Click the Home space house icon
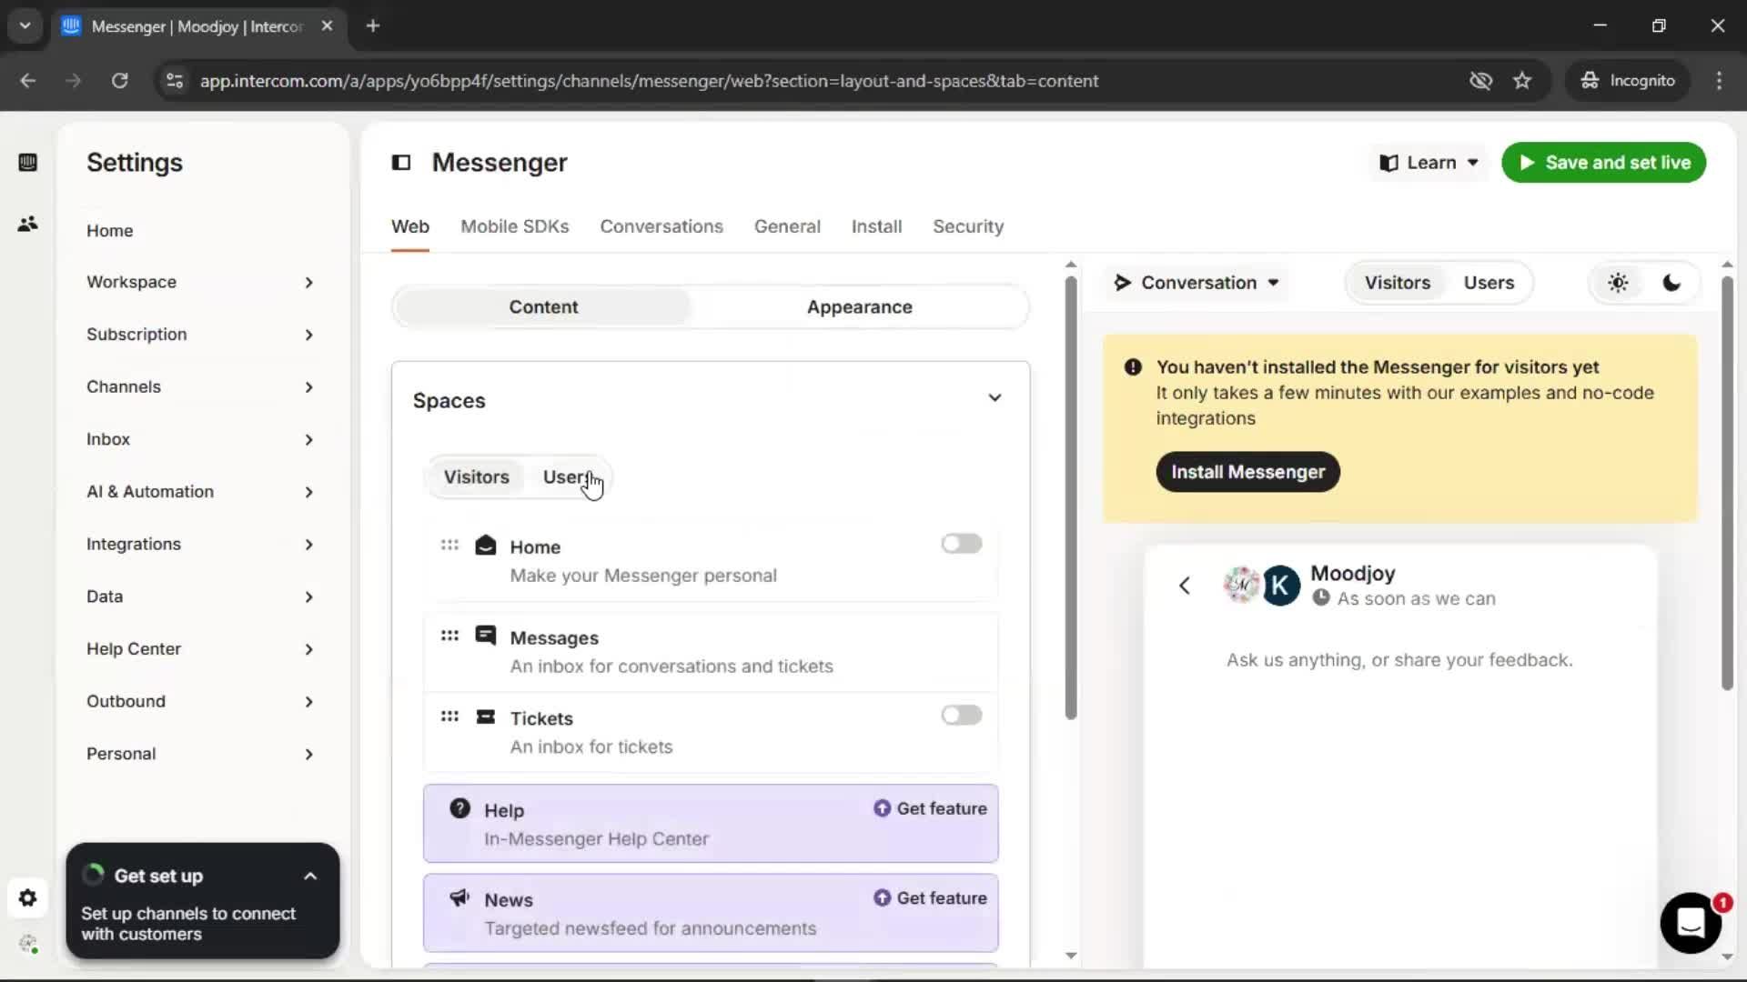Image resolution: width=1747 pixels, height=982 pixels. 486,545
